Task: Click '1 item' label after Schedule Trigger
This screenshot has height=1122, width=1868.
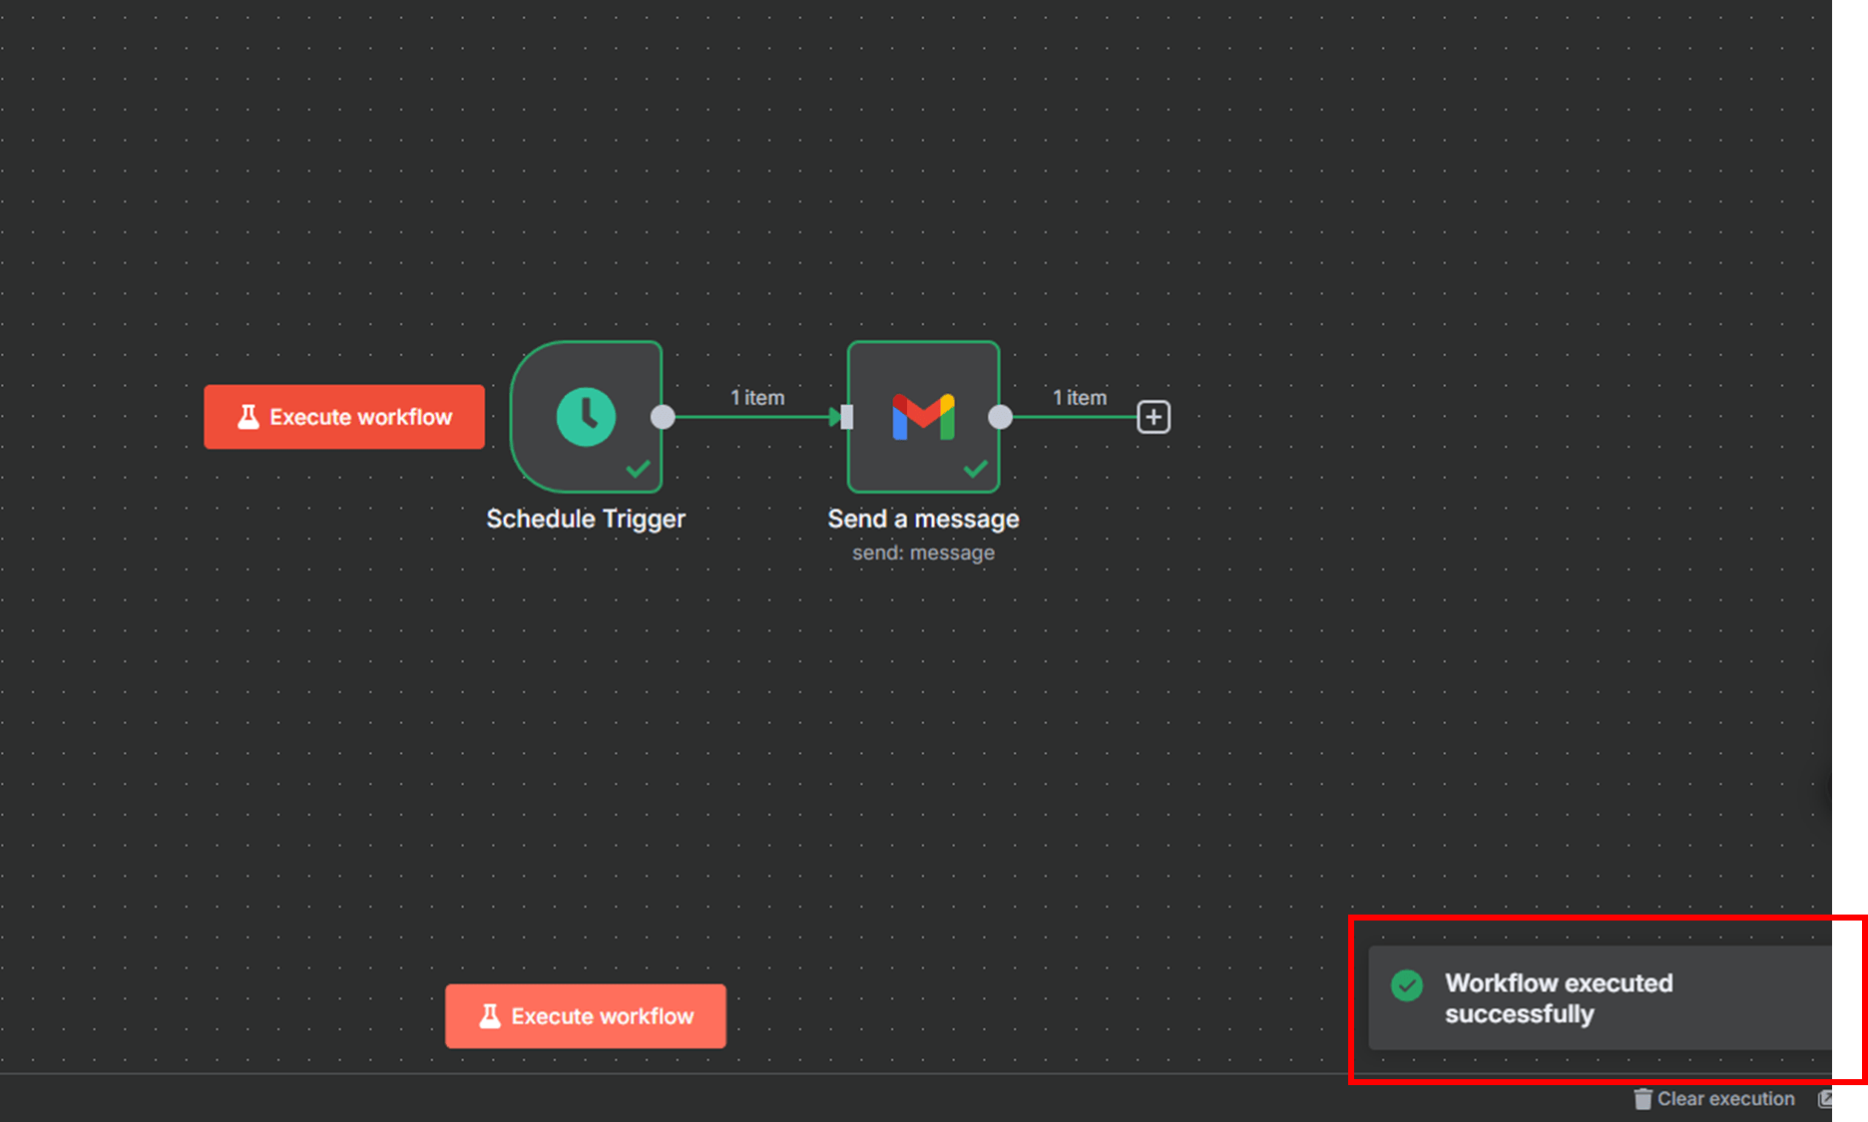Action: (757, 397)
